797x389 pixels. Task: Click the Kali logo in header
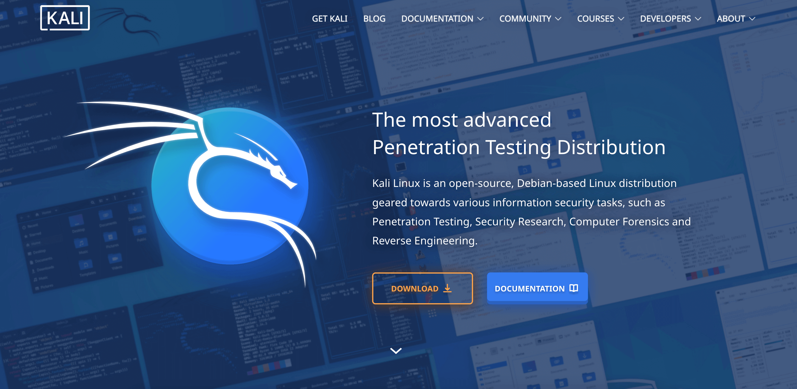pos(65,18)
